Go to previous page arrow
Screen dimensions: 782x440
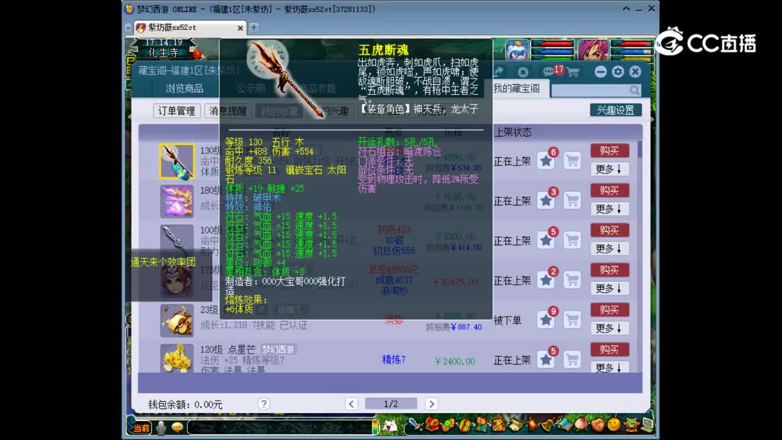[351, 404]
